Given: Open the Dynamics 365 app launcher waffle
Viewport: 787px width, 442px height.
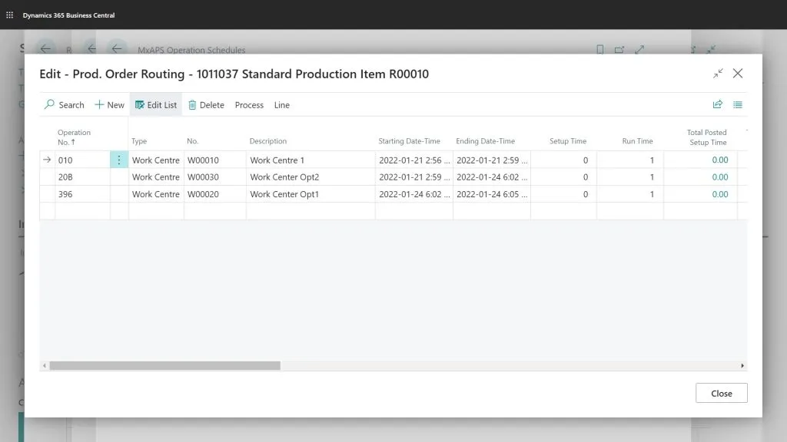Looking at the screenshot, I should [x=8, y=15].
